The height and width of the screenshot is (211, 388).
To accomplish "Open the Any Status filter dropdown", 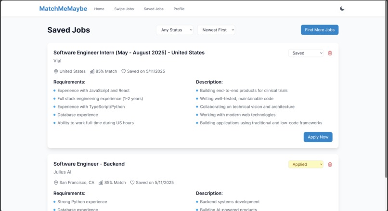I will click(x=175, y=30).
